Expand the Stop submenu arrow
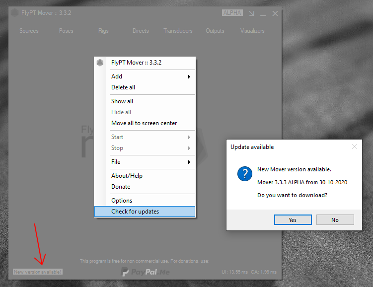The width and height of the screenshot is (373, 287). (189, 148)
